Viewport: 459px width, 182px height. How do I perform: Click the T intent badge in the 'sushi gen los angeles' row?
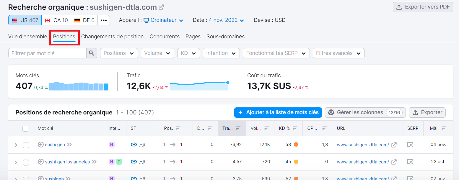[119, 162]
